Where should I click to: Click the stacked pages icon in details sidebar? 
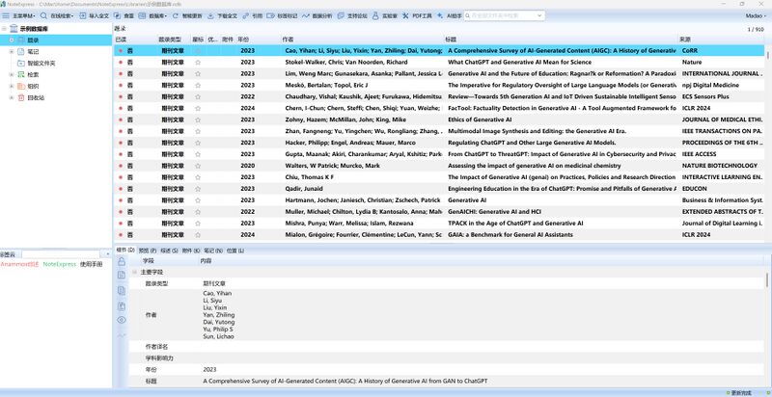(x=122, y=291)
